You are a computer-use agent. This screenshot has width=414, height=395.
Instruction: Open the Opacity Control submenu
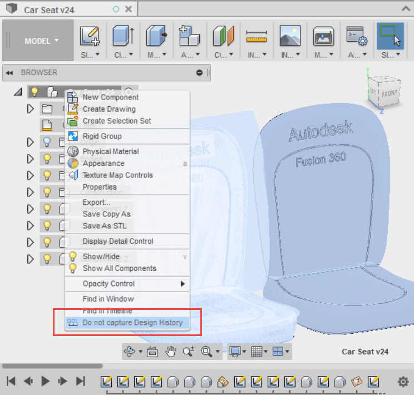127,284
